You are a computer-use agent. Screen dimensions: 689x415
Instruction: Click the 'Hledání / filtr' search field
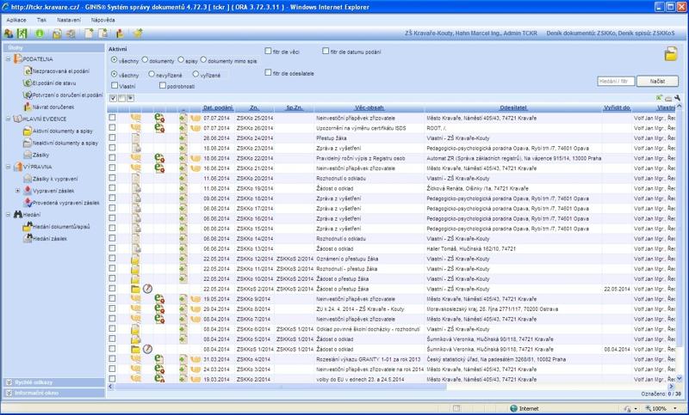618,81
